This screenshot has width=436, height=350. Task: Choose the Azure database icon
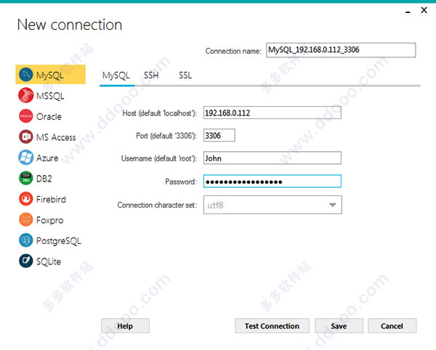click(x=26, y=158)
